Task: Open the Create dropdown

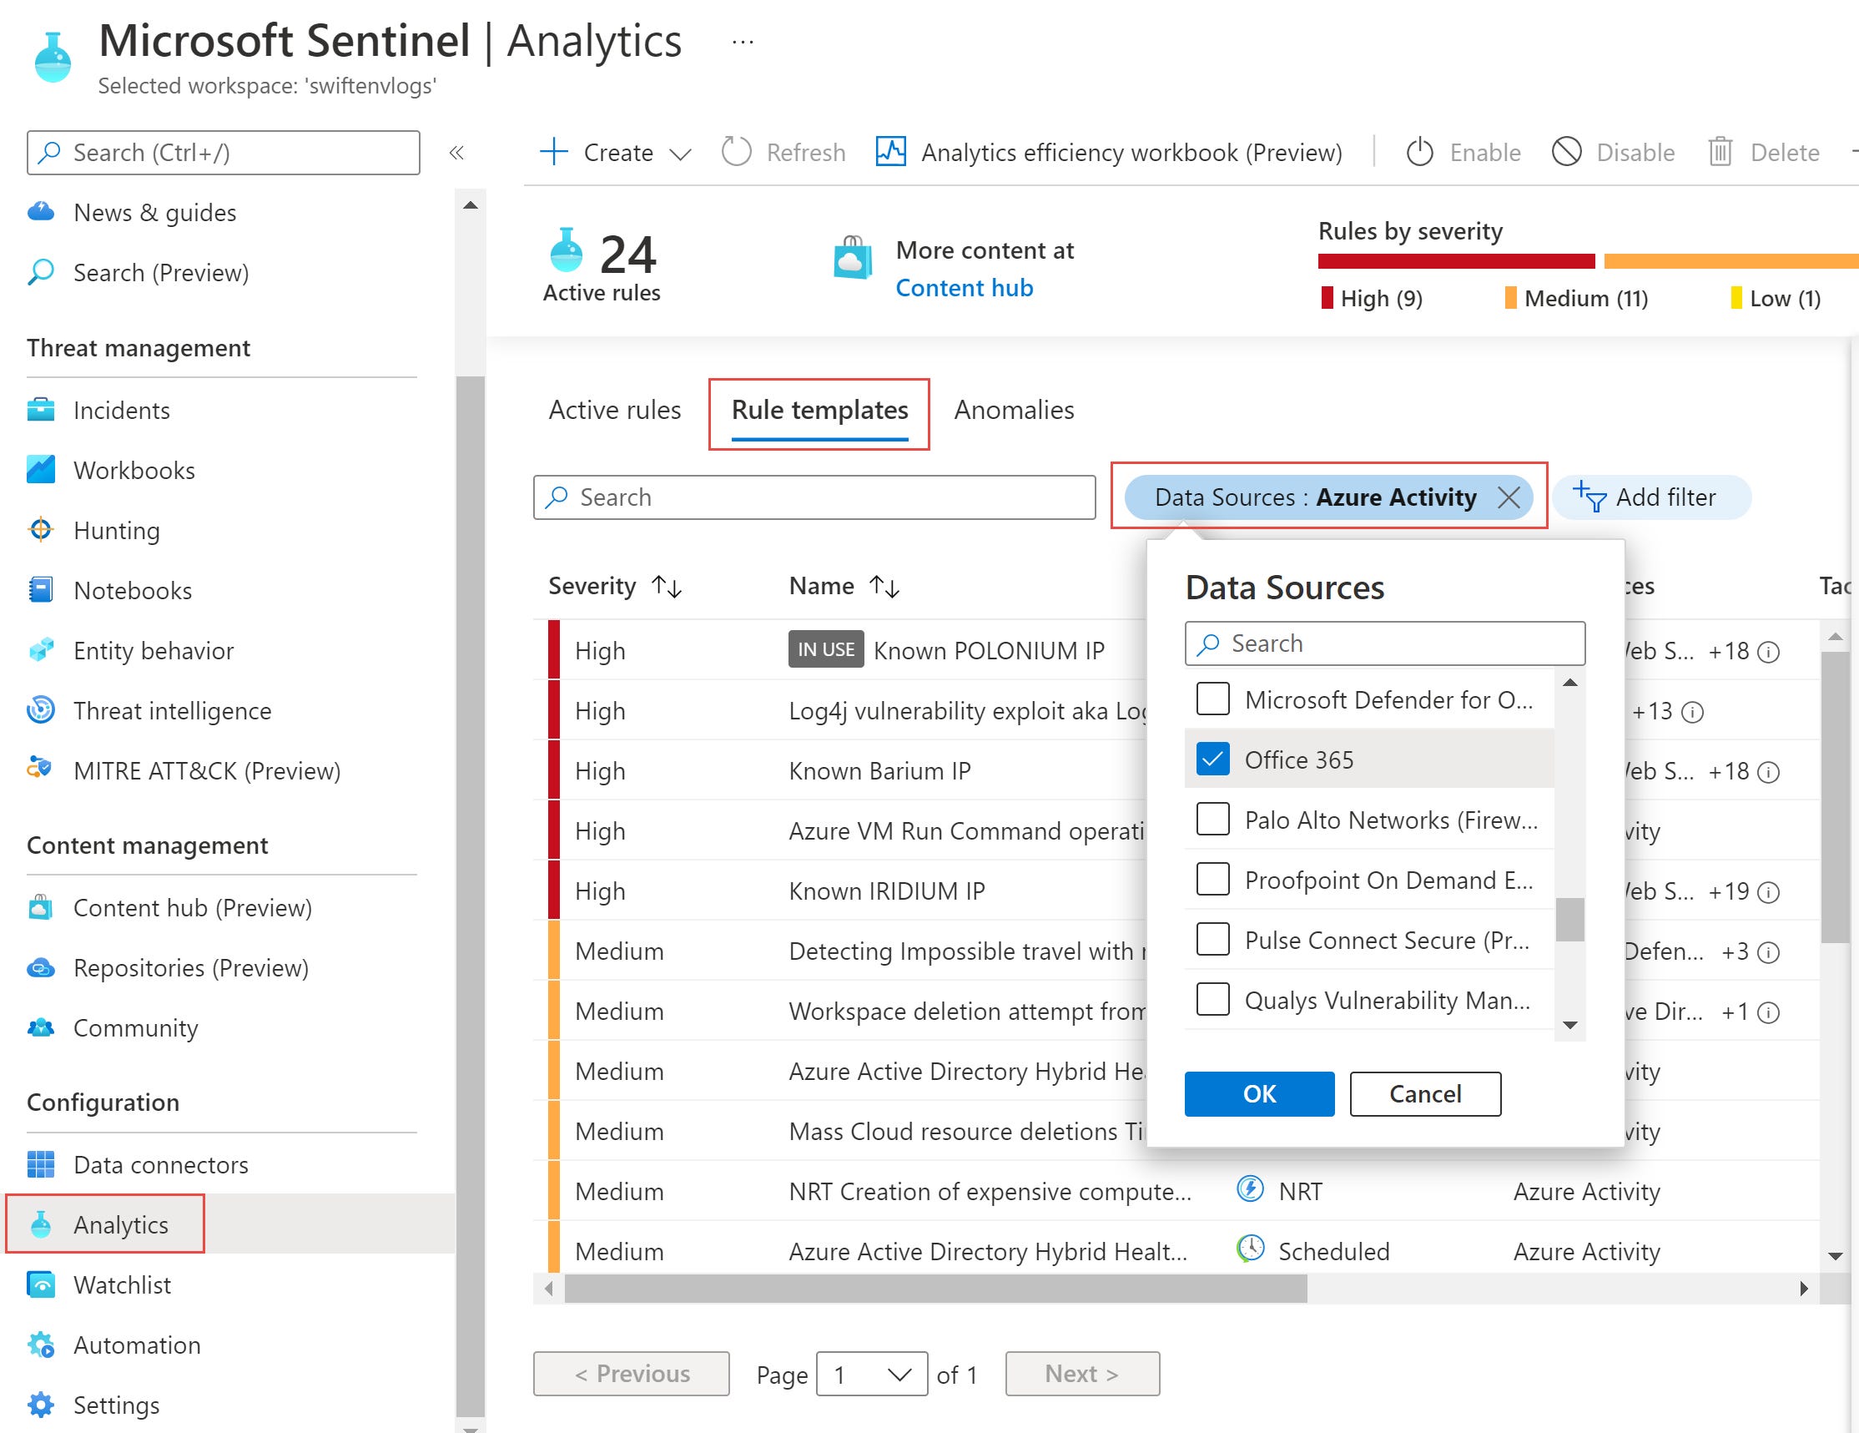Action: pyautogui.click(x=616, y=153)
